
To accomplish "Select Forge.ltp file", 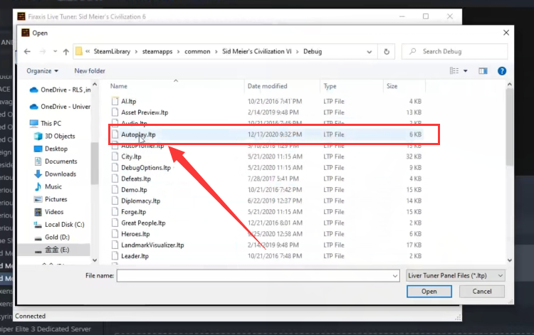I will (134, 212).
